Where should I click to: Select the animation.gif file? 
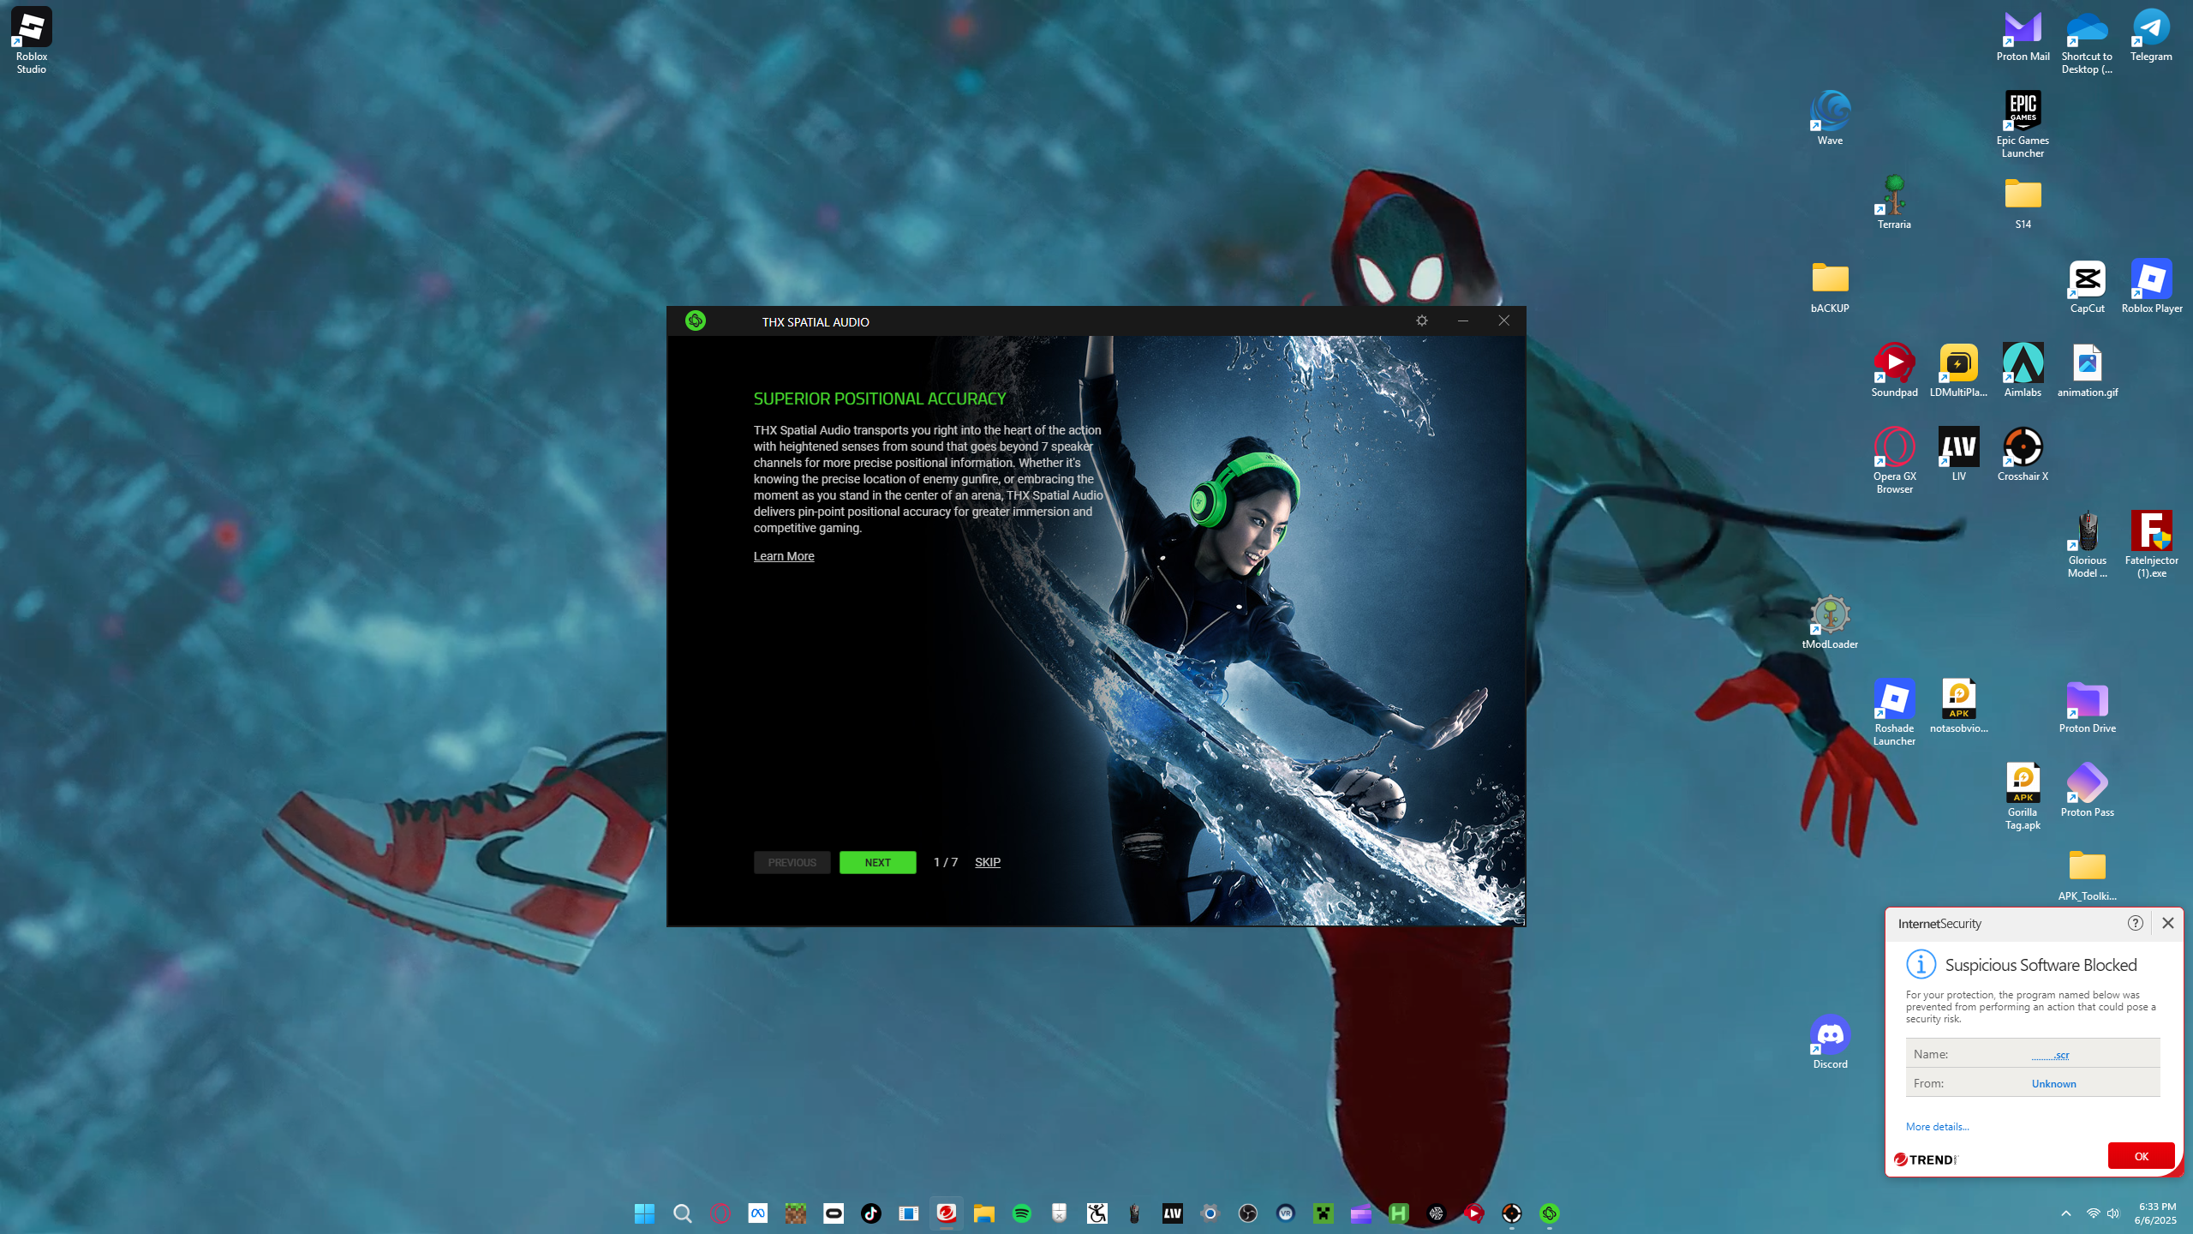click(x=2087, y=370)
